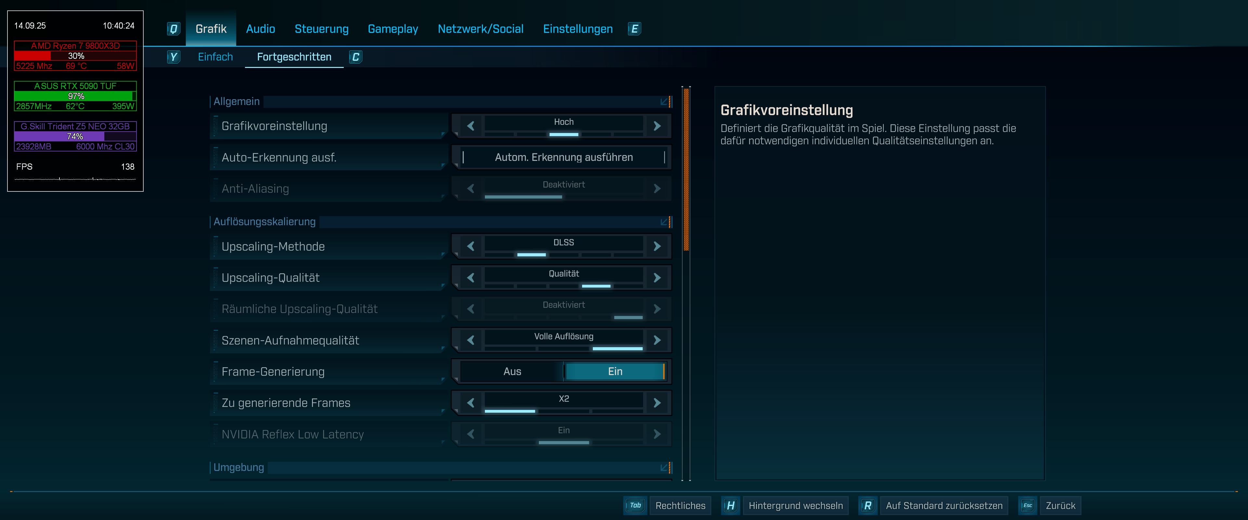Click right arrow of Grafikvoreinstellung

[x=657, y=126]
